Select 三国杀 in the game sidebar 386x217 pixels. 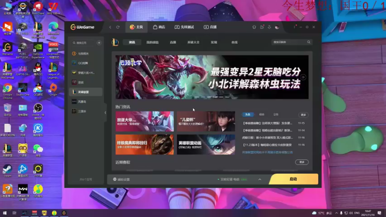click(86, 111)
